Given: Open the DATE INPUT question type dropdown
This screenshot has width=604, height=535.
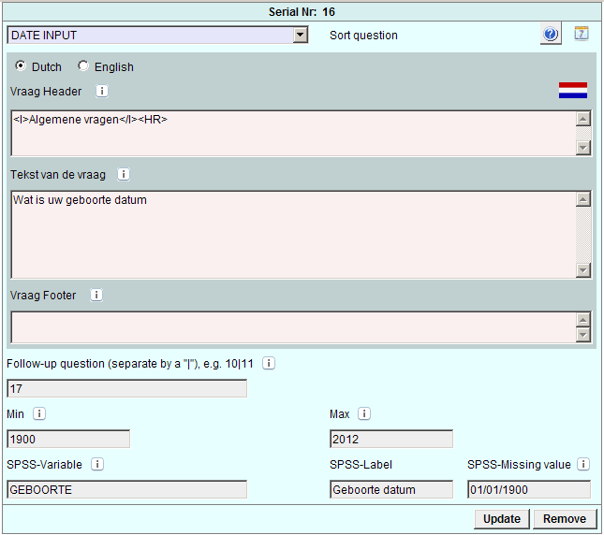Looking at the screenshot, I should [300, 36].
